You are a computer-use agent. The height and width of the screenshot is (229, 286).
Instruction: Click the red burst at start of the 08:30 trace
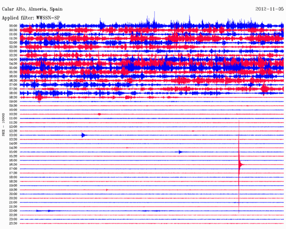coord(39,98)
